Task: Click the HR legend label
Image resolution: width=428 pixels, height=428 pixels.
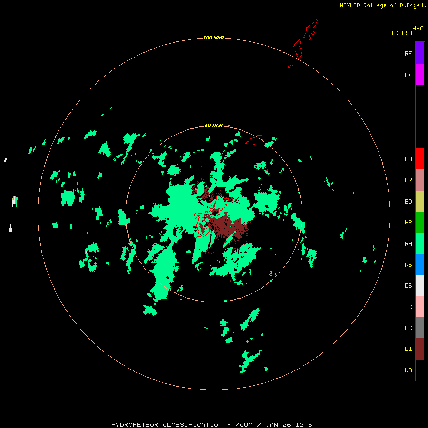Action: pos(408,223)
